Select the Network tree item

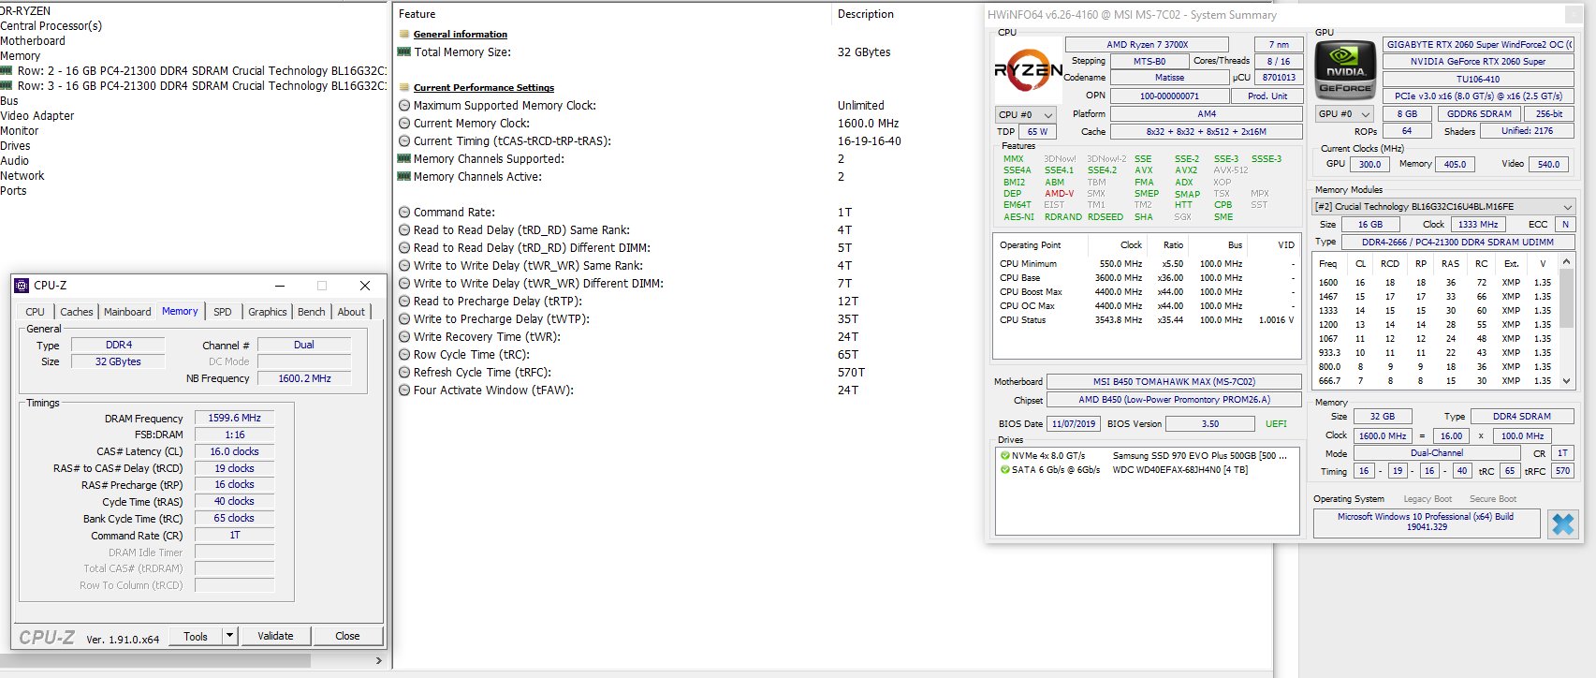point(22,176)
